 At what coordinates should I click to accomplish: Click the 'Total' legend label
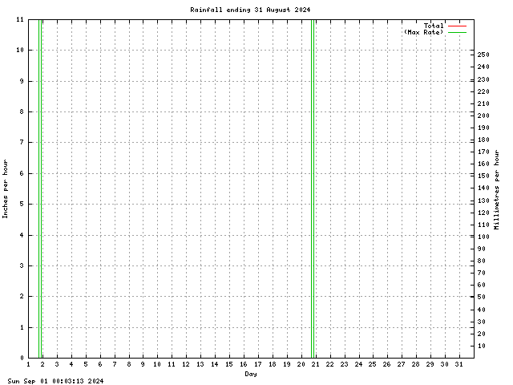[434, 26]
